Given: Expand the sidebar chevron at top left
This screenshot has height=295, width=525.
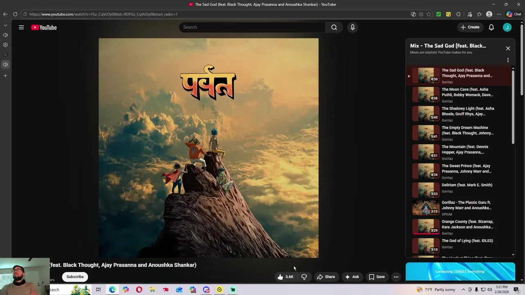Looking at the screenshot, I should 5,25.
